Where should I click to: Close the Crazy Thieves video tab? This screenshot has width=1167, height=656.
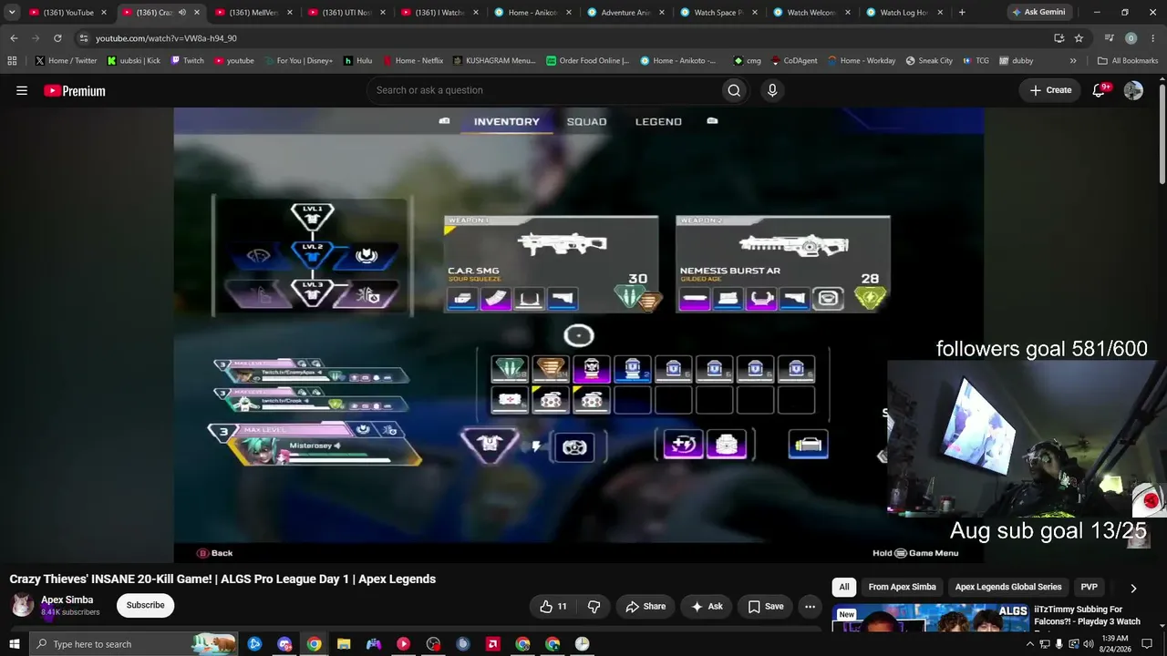pyautogui.click(x=196, y=13)
